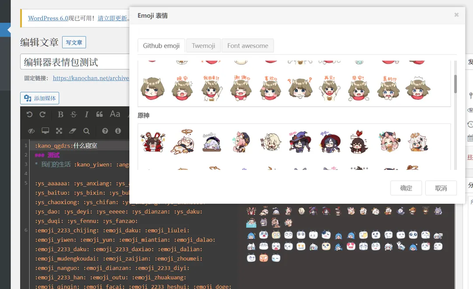Select the 晚安 sticker emoji
473x289 pixels.
tap(182, 88)
